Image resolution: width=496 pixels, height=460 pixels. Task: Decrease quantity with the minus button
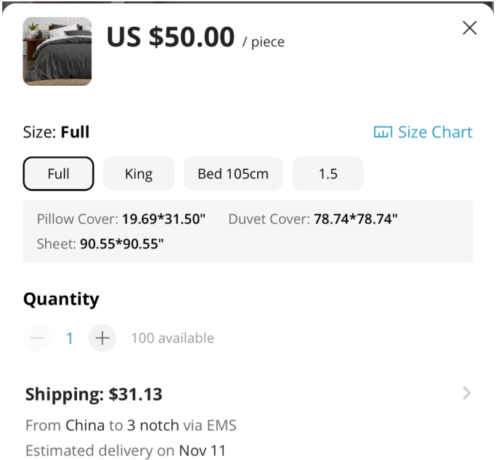(x=38, y=338)
